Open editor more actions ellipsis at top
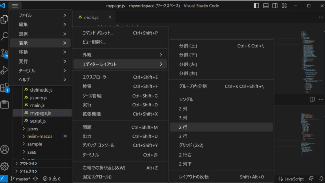This screenshot has height=183, width=325. point(321,17)
